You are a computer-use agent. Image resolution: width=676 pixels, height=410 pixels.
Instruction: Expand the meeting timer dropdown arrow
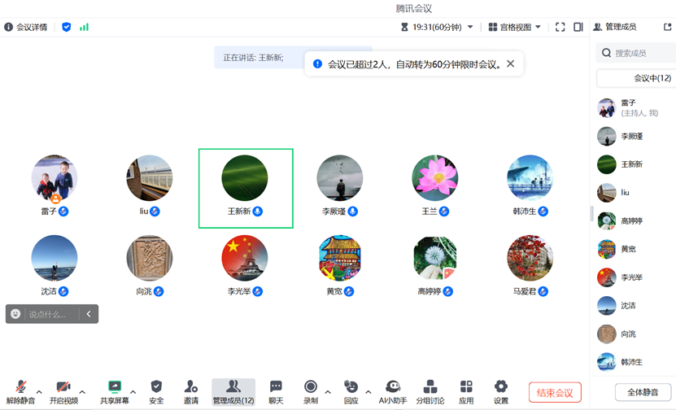(x=470, y=27)
